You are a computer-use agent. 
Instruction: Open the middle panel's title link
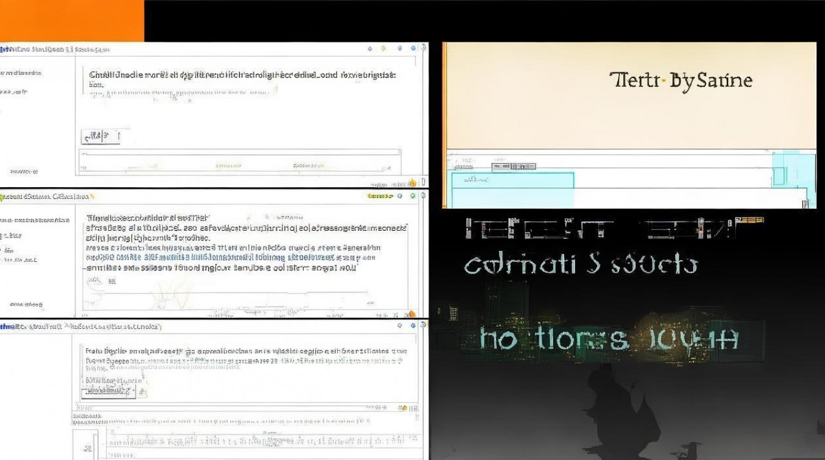pyautogui.click(x=49, y=197)
